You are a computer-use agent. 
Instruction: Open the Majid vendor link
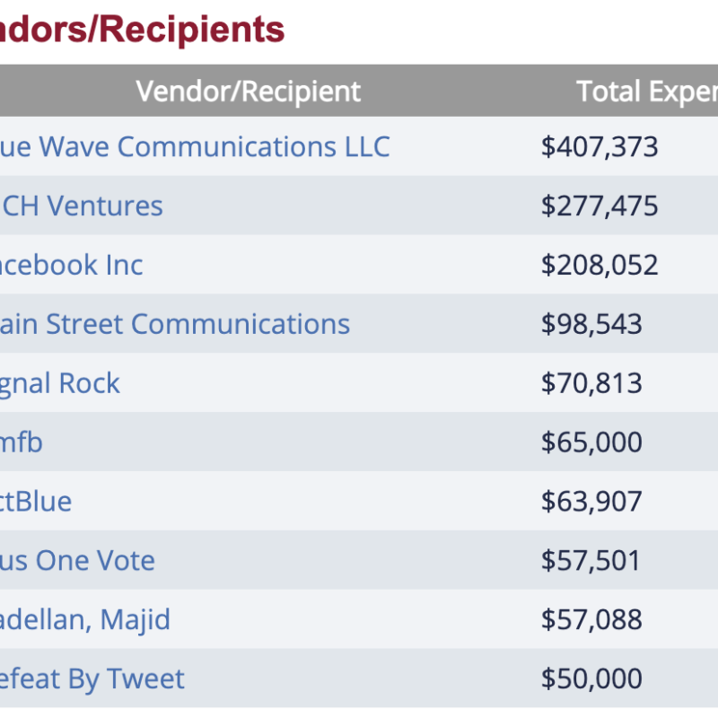pyautogui.click(x=85, y=619)
